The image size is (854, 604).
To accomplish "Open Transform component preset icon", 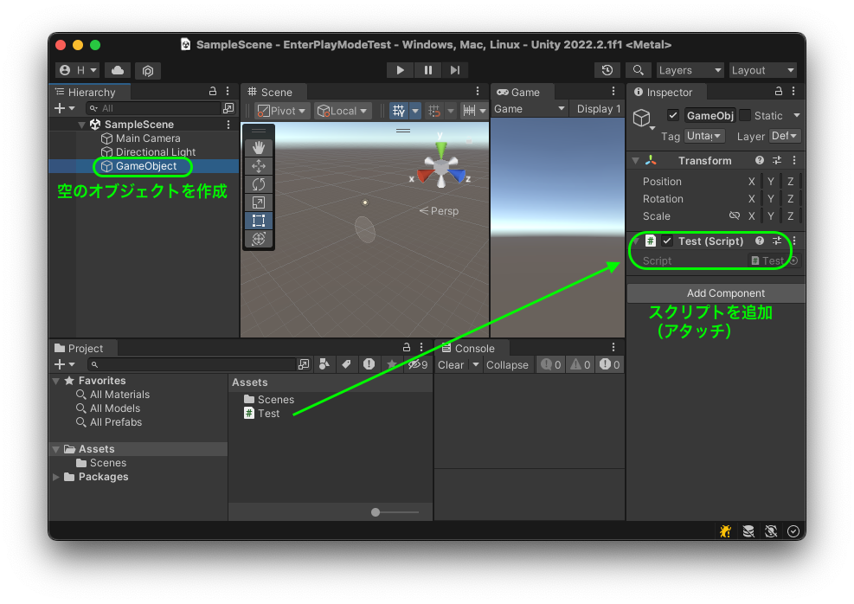I will coord(777,160).
